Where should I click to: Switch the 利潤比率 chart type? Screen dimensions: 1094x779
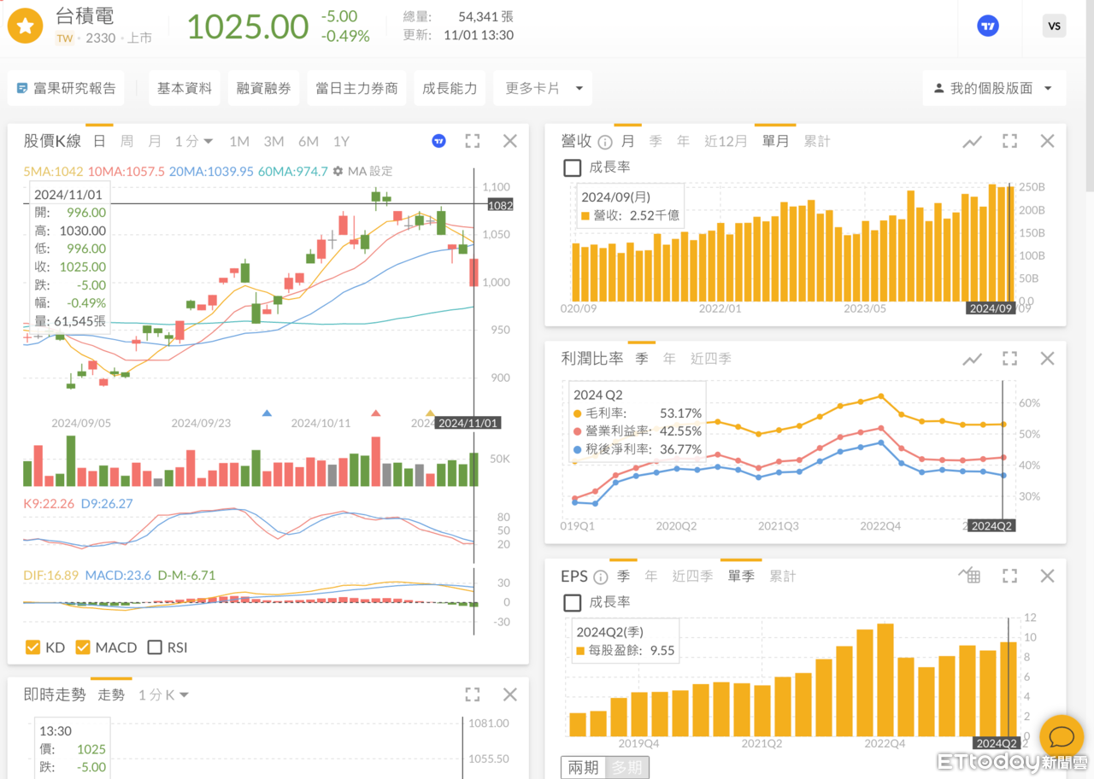(972, 359)
